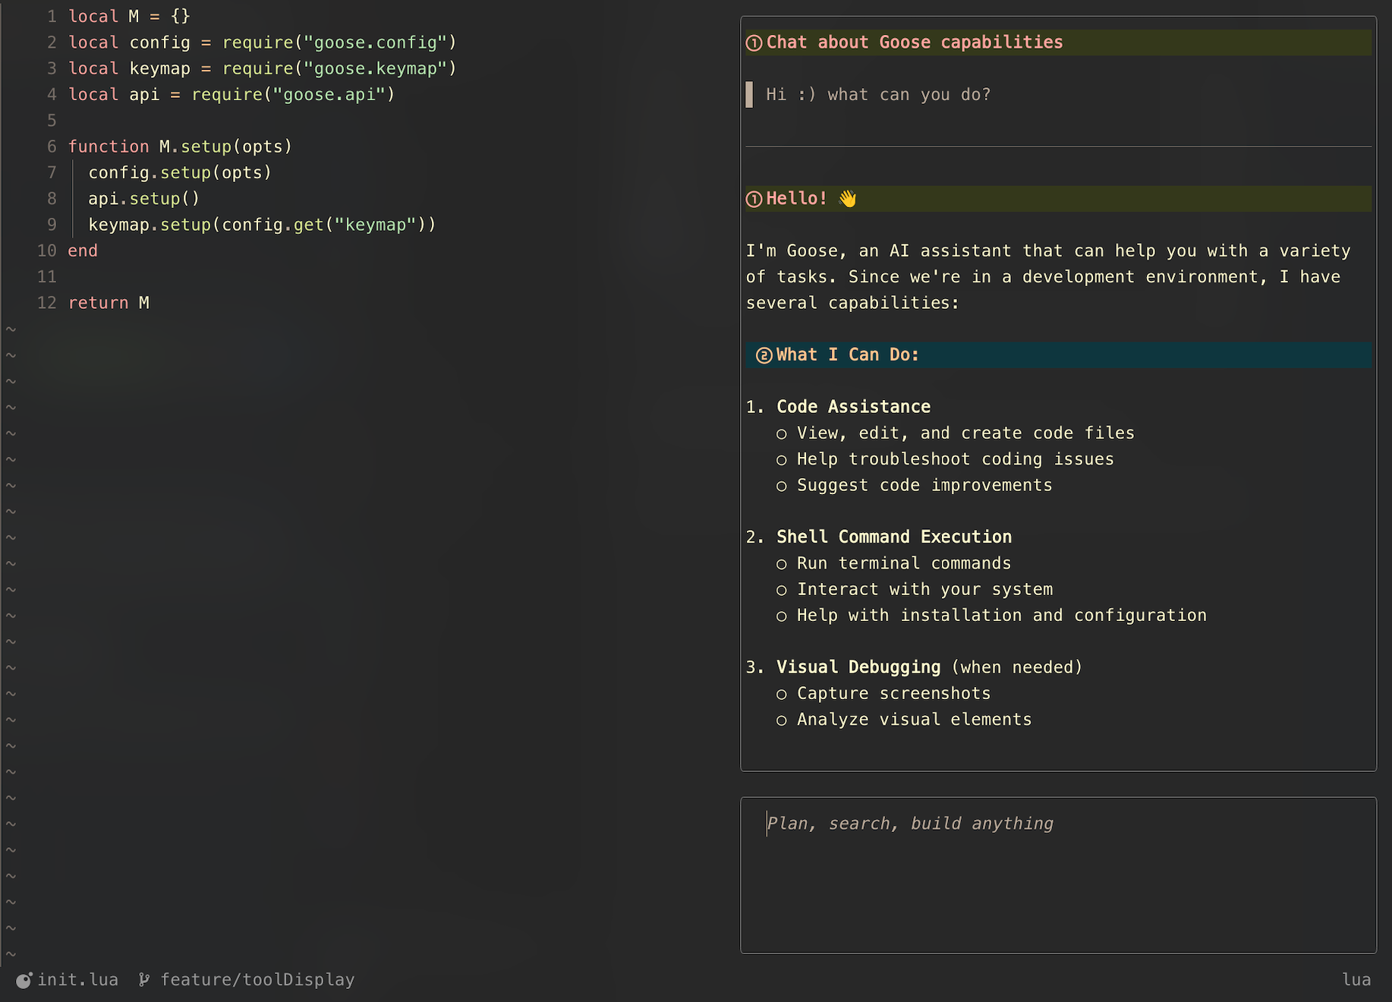Place cursor on line number 6

52,147
